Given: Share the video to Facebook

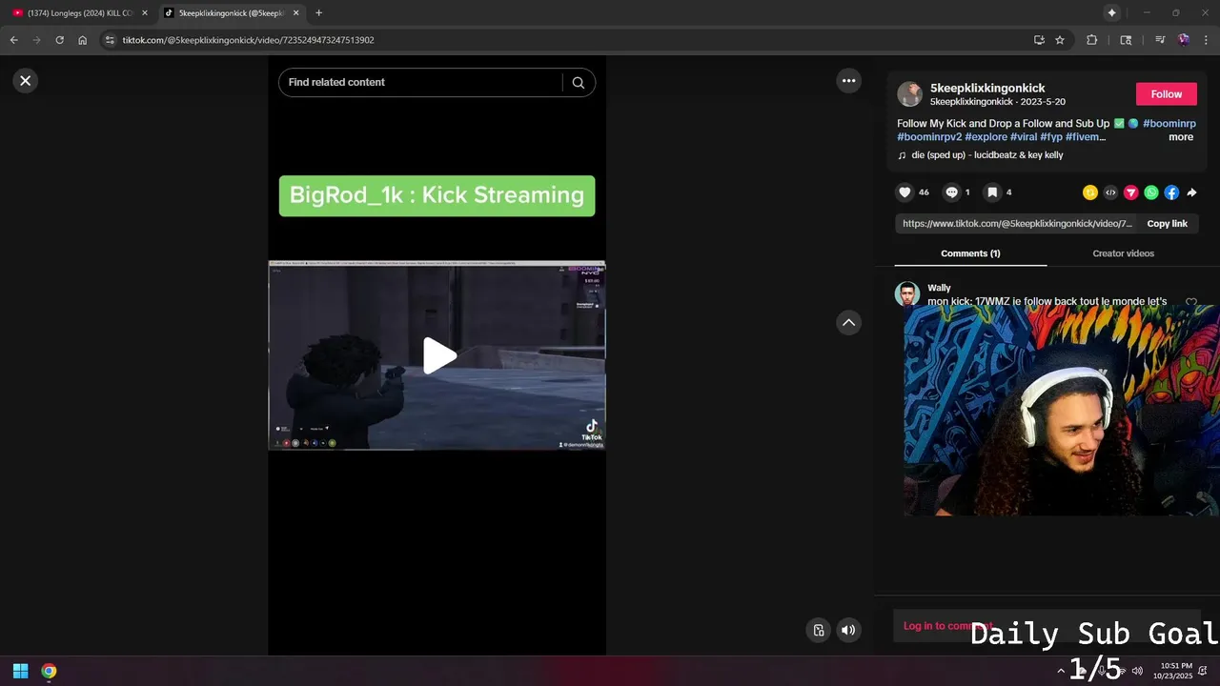Looking at the screenshot, I should click(x=1171, y=192).
